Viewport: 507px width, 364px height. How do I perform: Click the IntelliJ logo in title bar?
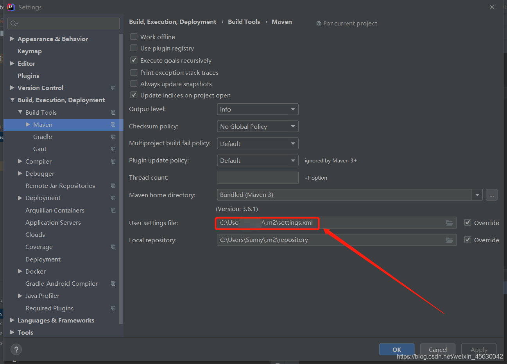click(11, 7)
